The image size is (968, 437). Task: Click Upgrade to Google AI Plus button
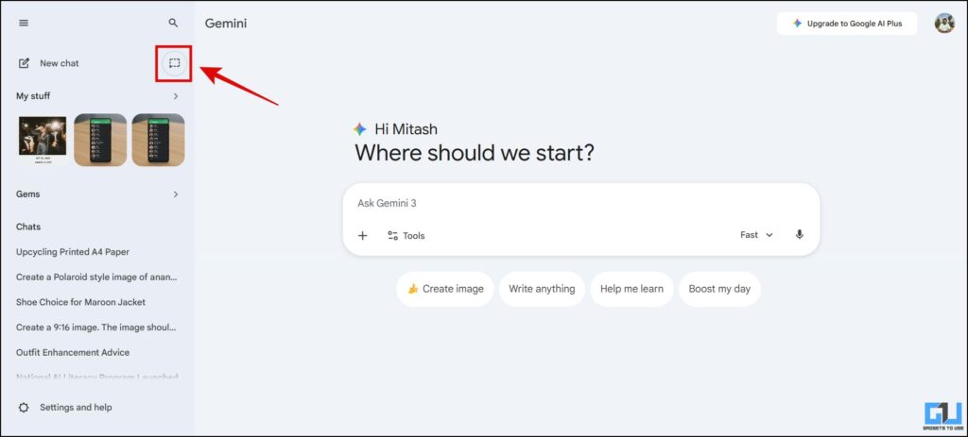[846, 24]
